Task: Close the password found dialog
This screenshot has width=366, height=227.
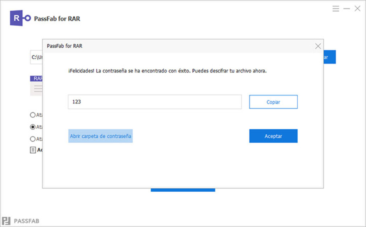Action: pyautogui.click(x=318, y=46)
